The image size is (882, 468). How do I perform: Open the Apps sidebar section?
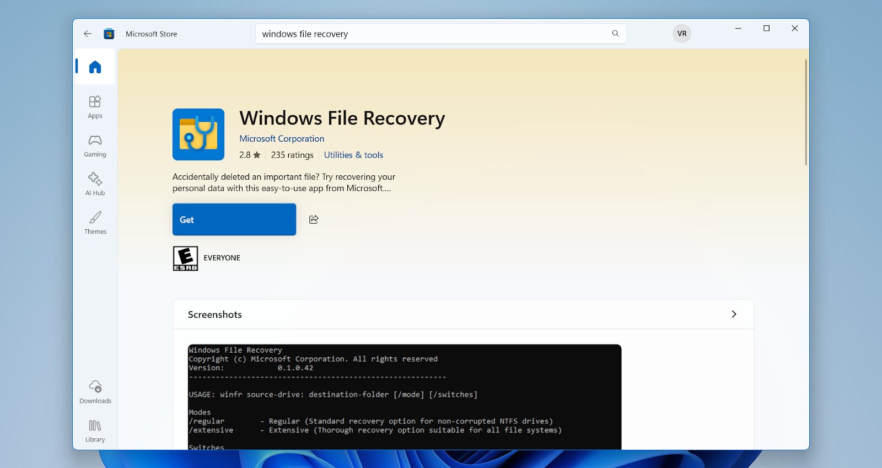tap(95, 107)
